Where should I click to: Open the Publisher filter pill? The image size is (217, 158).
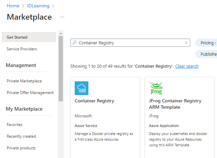206,54
